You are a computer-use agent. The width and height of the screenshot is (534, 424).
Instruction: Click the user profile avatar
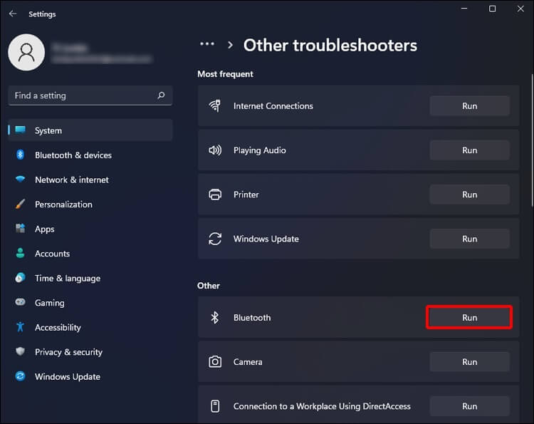[x=26, y=53]
